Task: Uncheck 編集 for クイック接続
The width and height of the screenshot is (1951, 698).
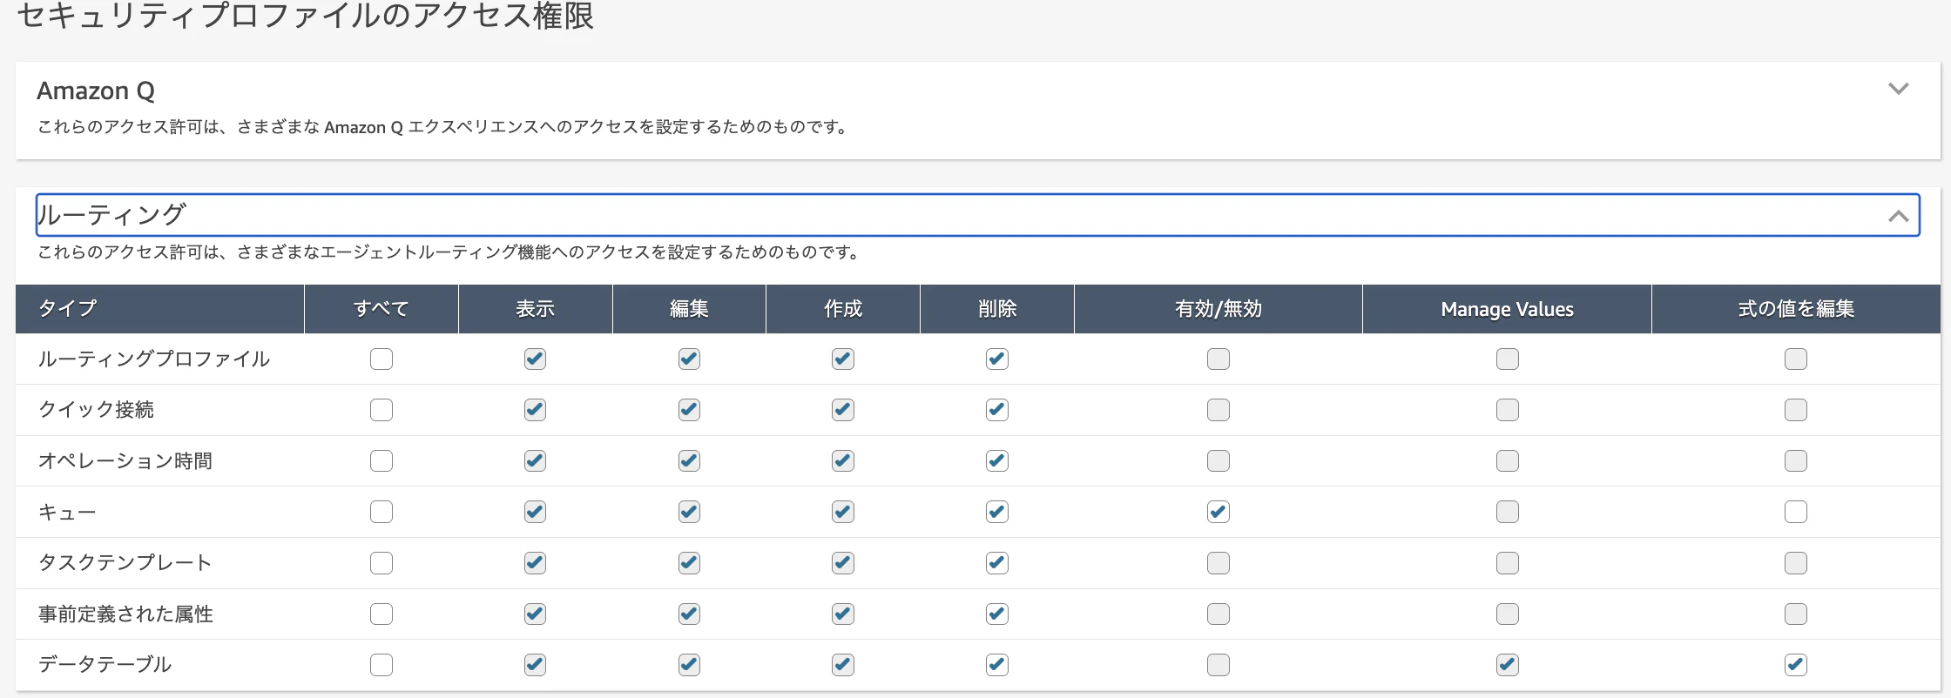Action: [689, 410]
